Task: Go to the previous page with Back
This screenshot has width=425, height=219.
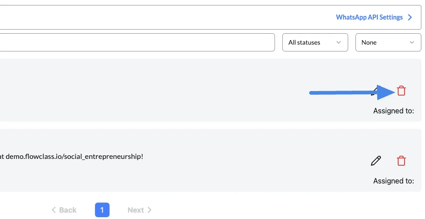Action: [64, 210]
